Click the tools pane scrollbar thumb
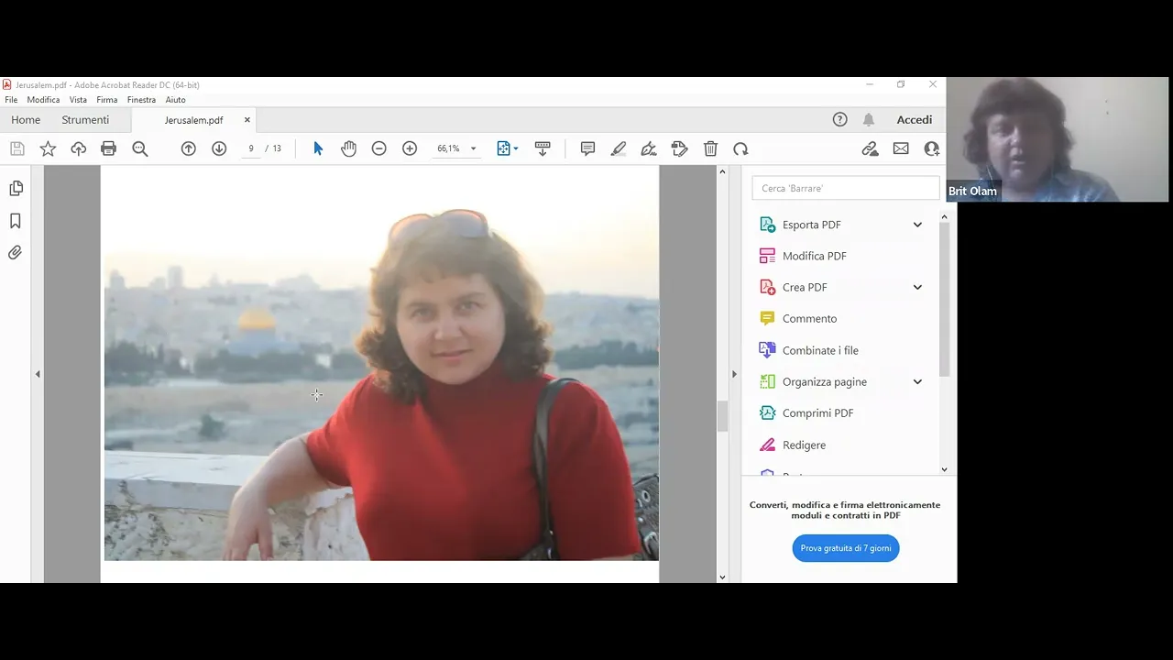Screen dimensions: 1173x660 click(x=945, y=300)
